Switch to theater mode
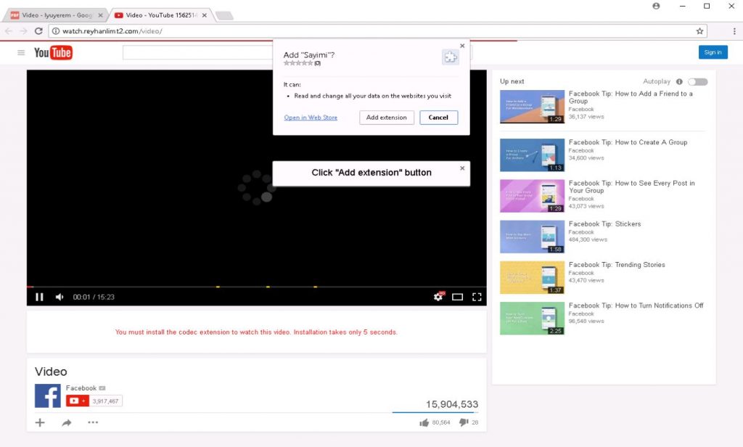Image resolution: width=743 pixels, height=447 pixels. [457, 297]
